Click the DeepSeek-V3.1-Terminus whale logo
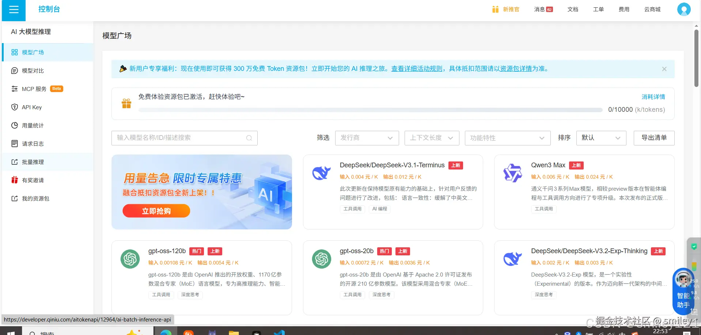 point(321,173)
